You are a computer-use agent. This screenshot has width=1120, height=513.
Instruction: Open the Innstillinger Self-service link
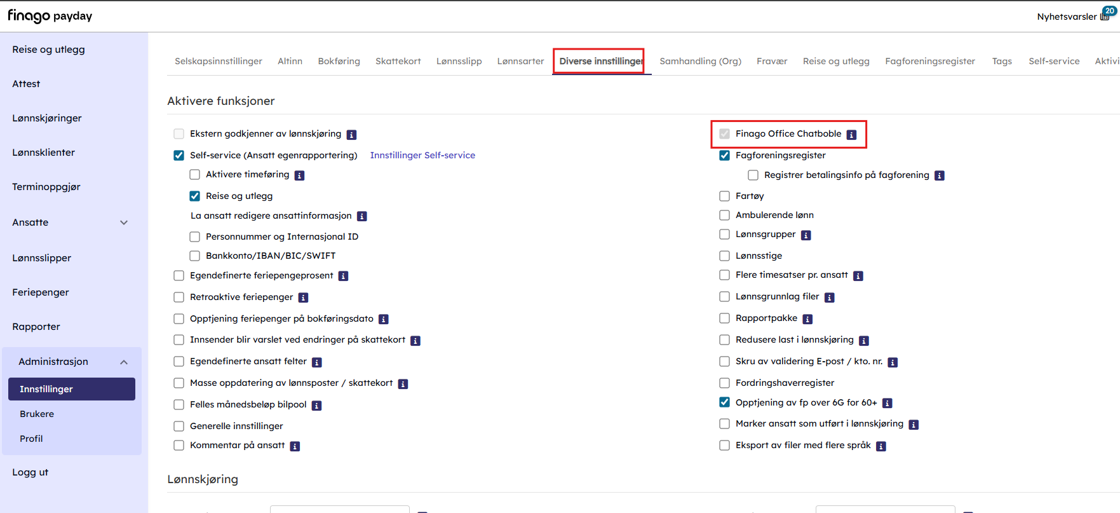coord(422,155)
